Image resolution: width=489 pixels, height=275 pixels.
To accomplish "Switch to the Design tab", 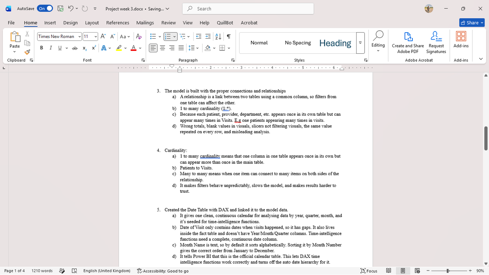I will pos(70,23).
